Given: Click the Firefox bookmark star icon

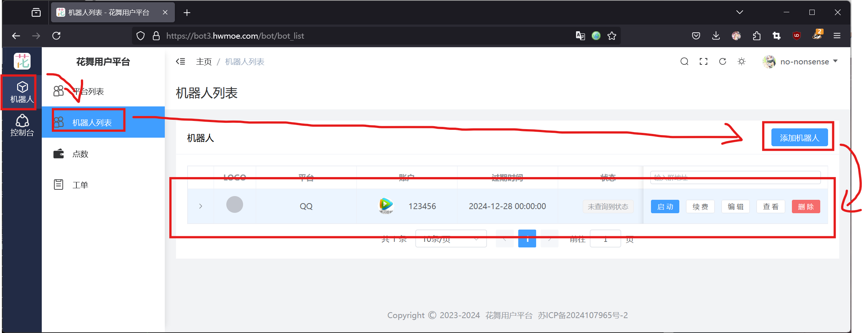Looking at the screenshot, I should (612, 36).
